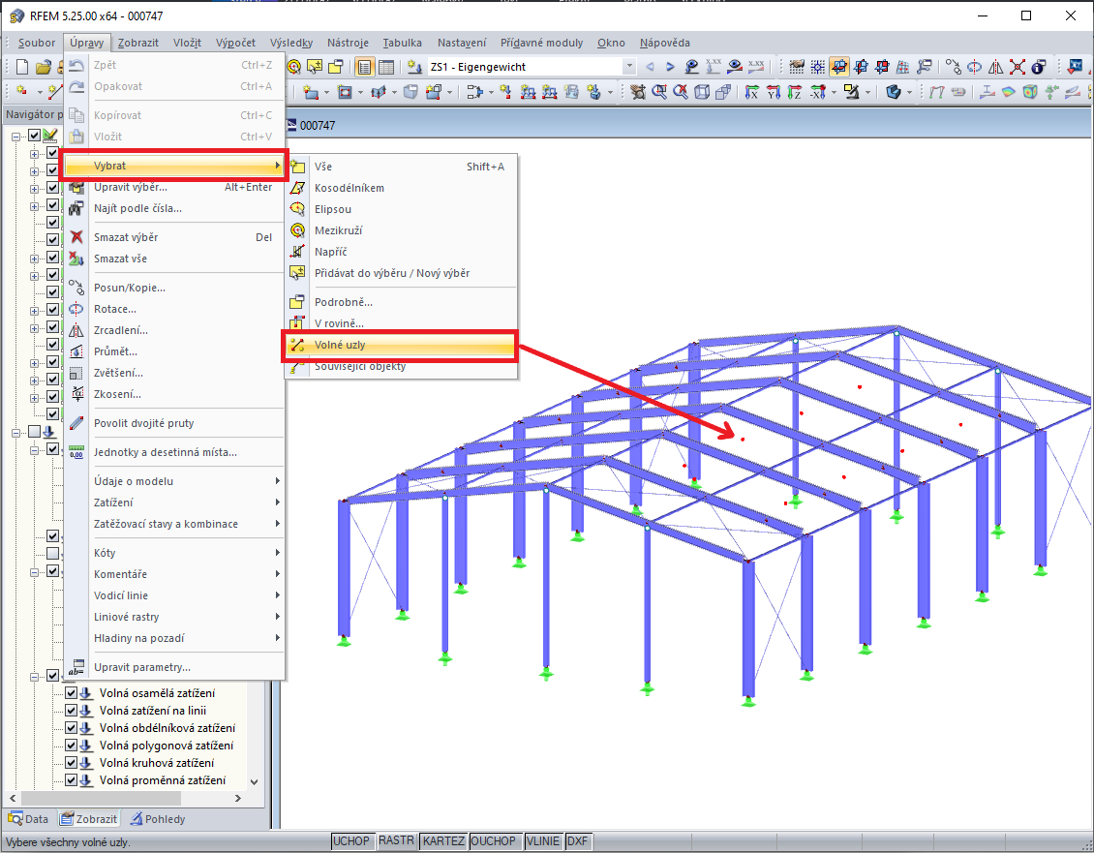Click the view in Z direction icon

pyautogui.click(x=795, y=92)
